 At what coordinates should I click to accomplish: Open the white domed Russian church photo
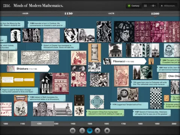tap(46, 84)
